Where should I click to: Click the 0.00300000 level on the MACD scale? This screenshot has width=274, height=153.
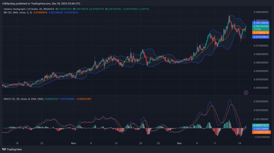click(260, 101)
